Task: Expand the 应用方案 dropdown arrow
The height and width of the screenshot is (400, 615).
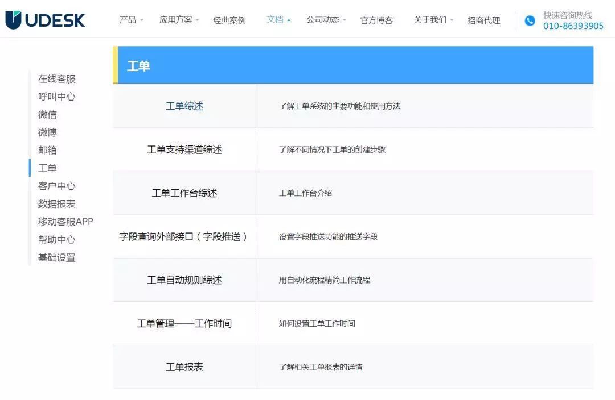Action: point(197,20)
